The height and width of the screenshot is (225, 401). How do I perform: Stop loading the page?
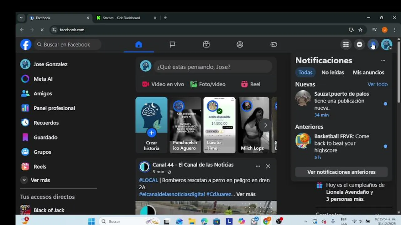pyautogui.click(x=42, y=30)
